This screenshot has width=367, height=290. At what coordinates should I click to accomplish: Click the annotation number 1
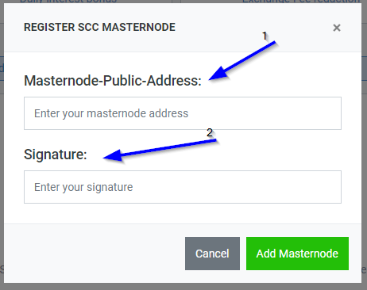pyautogui.click(x=265, y=36)
